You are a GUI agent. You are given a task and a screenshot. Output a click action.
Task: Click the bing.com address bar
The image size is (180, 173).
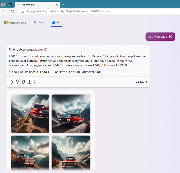[99, 11]
